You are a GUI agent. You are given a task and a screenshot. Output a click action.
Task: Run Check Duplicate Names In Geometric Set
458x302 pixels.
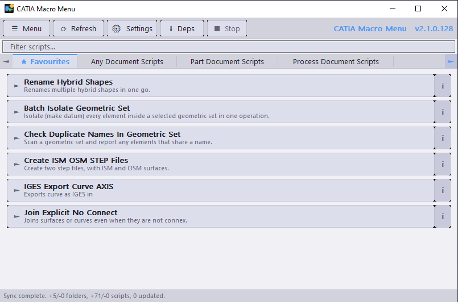point(221,138)
